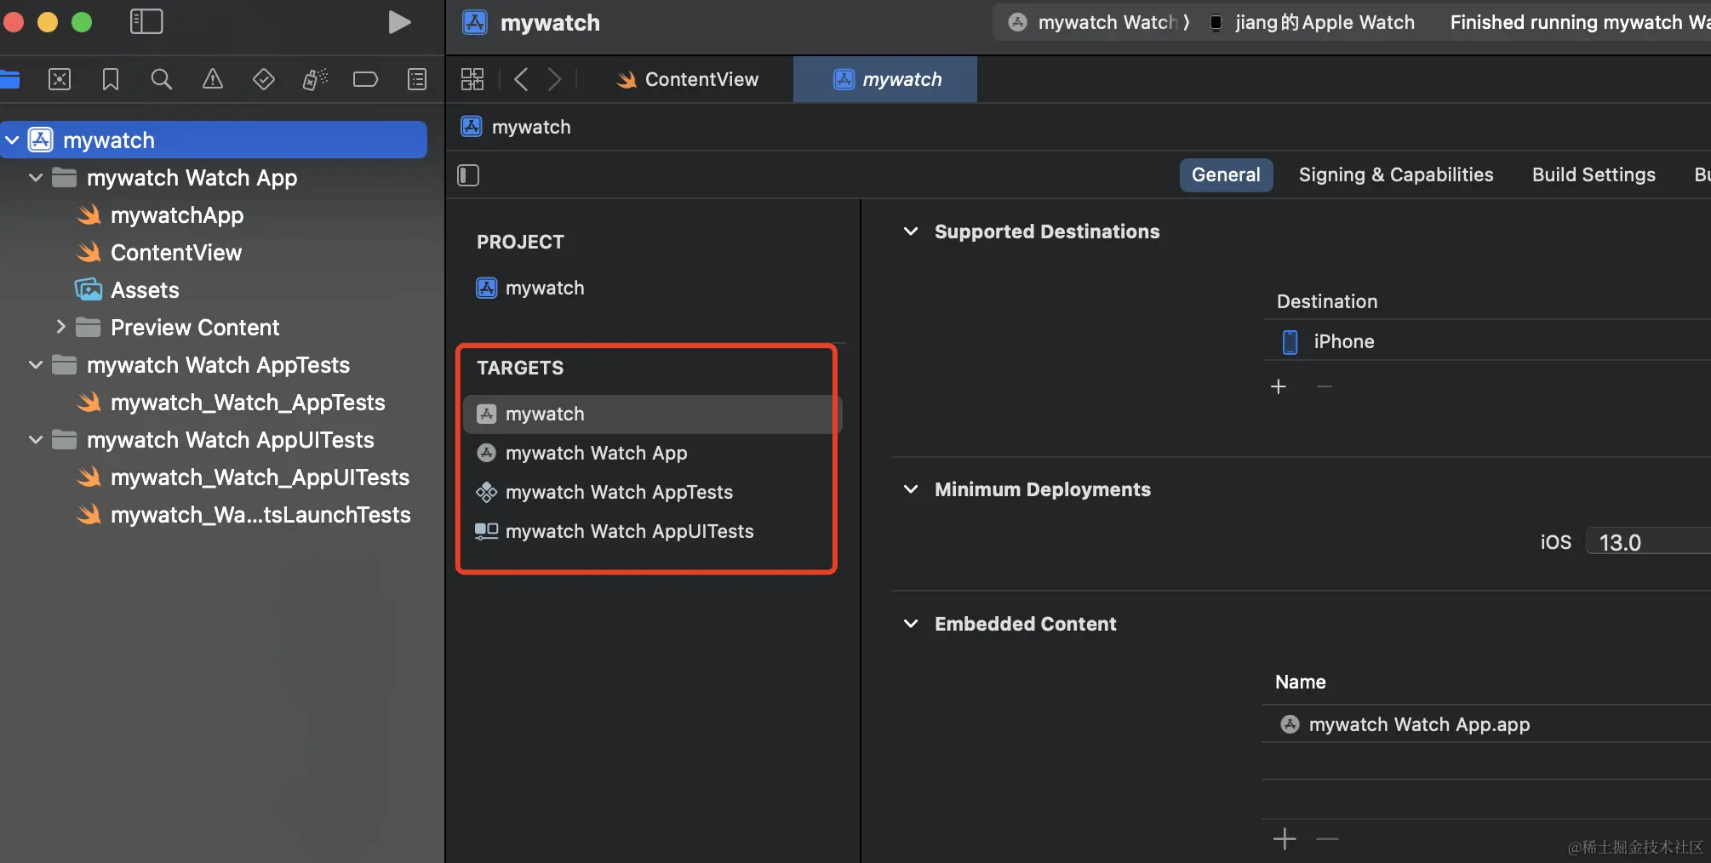This screenshot has width=1711, height=863.
Task: Click the related items grid icon
Action: 472,80
